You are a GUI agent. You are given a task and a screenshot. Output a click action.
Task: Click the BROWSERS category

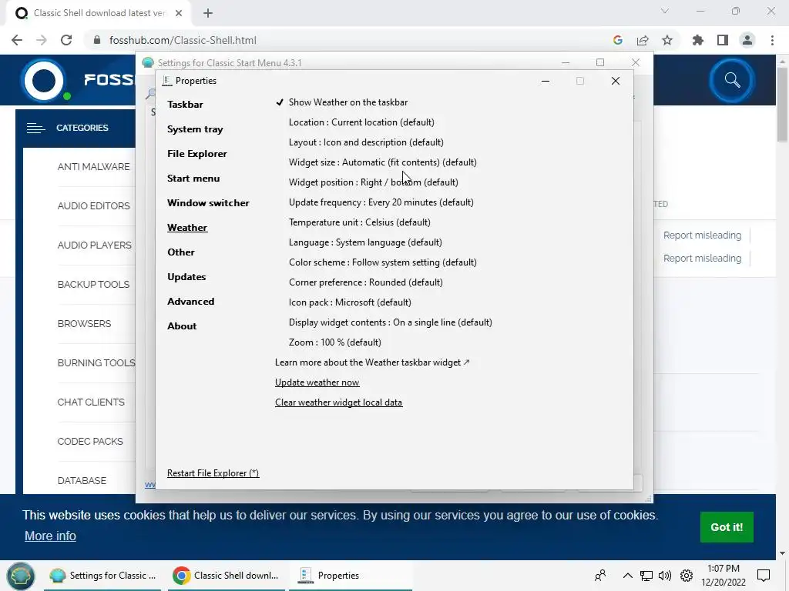[x=84, y=324]
